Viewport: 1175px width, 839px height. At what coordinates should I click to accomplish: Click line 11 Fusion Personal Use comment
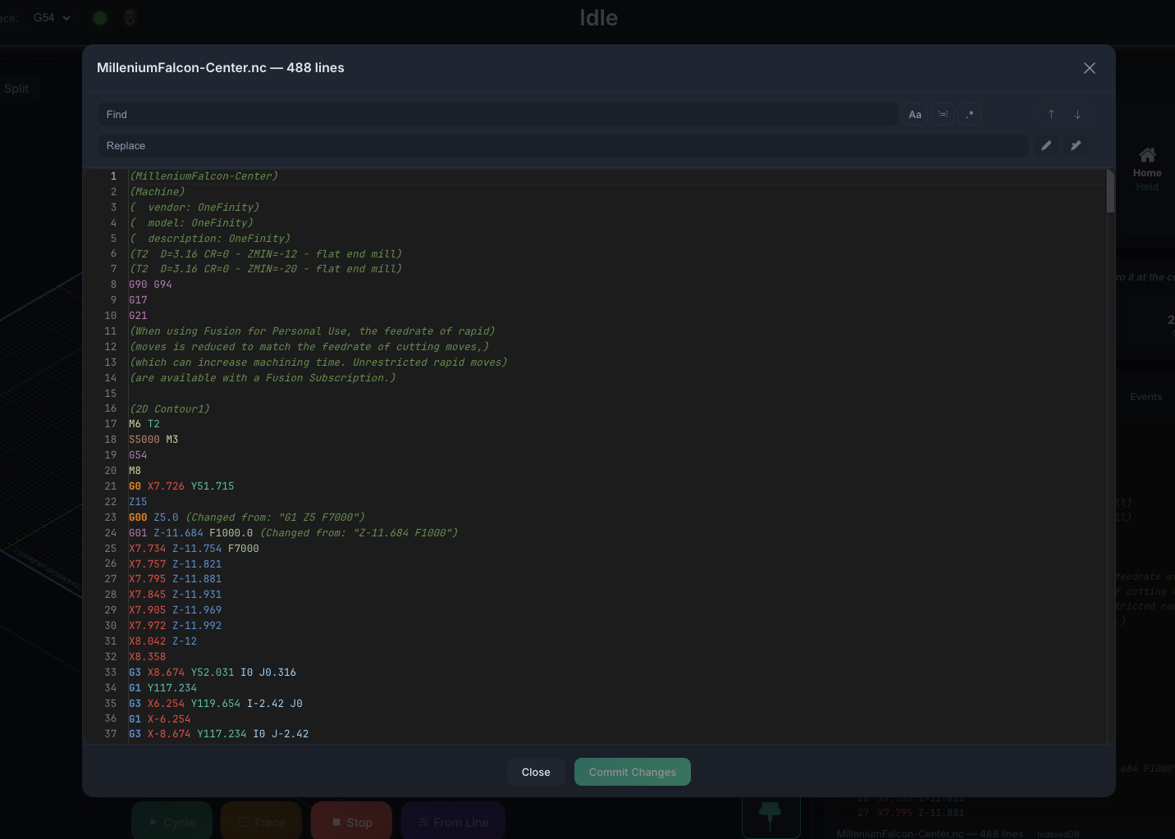point(312,331)
